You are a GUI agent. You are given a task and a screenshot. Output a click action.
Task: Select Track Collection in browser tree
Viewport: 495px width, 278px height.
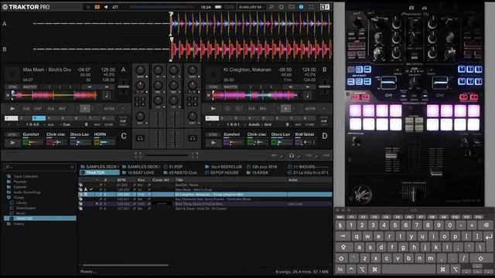point(26,176)
